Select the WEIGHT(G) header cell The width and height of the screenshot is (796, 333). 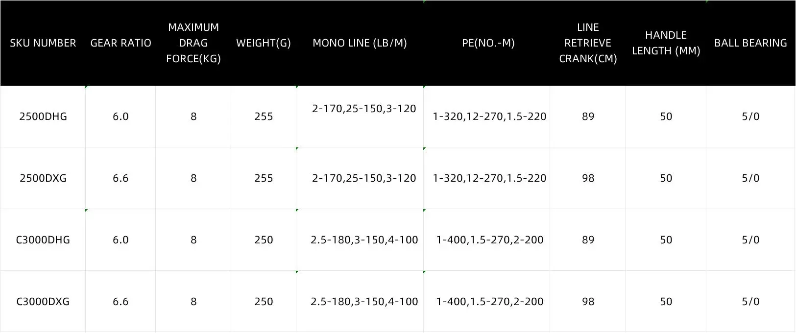coord(264,43)
